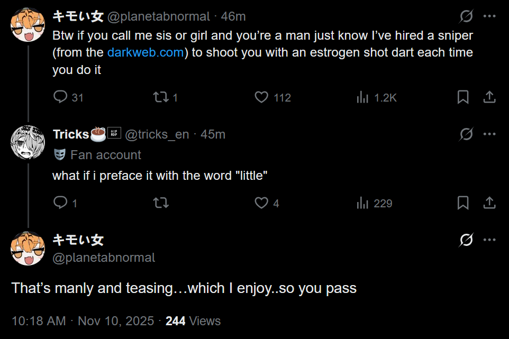
Task: Open the @tricks_en profile handle
Action: [x=157, y=134]
